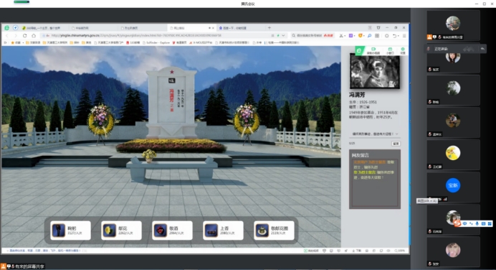This screenshot has height=270, width=496.
Task: Open the browser extensions grid icon
Action: [x=377, y=36]
